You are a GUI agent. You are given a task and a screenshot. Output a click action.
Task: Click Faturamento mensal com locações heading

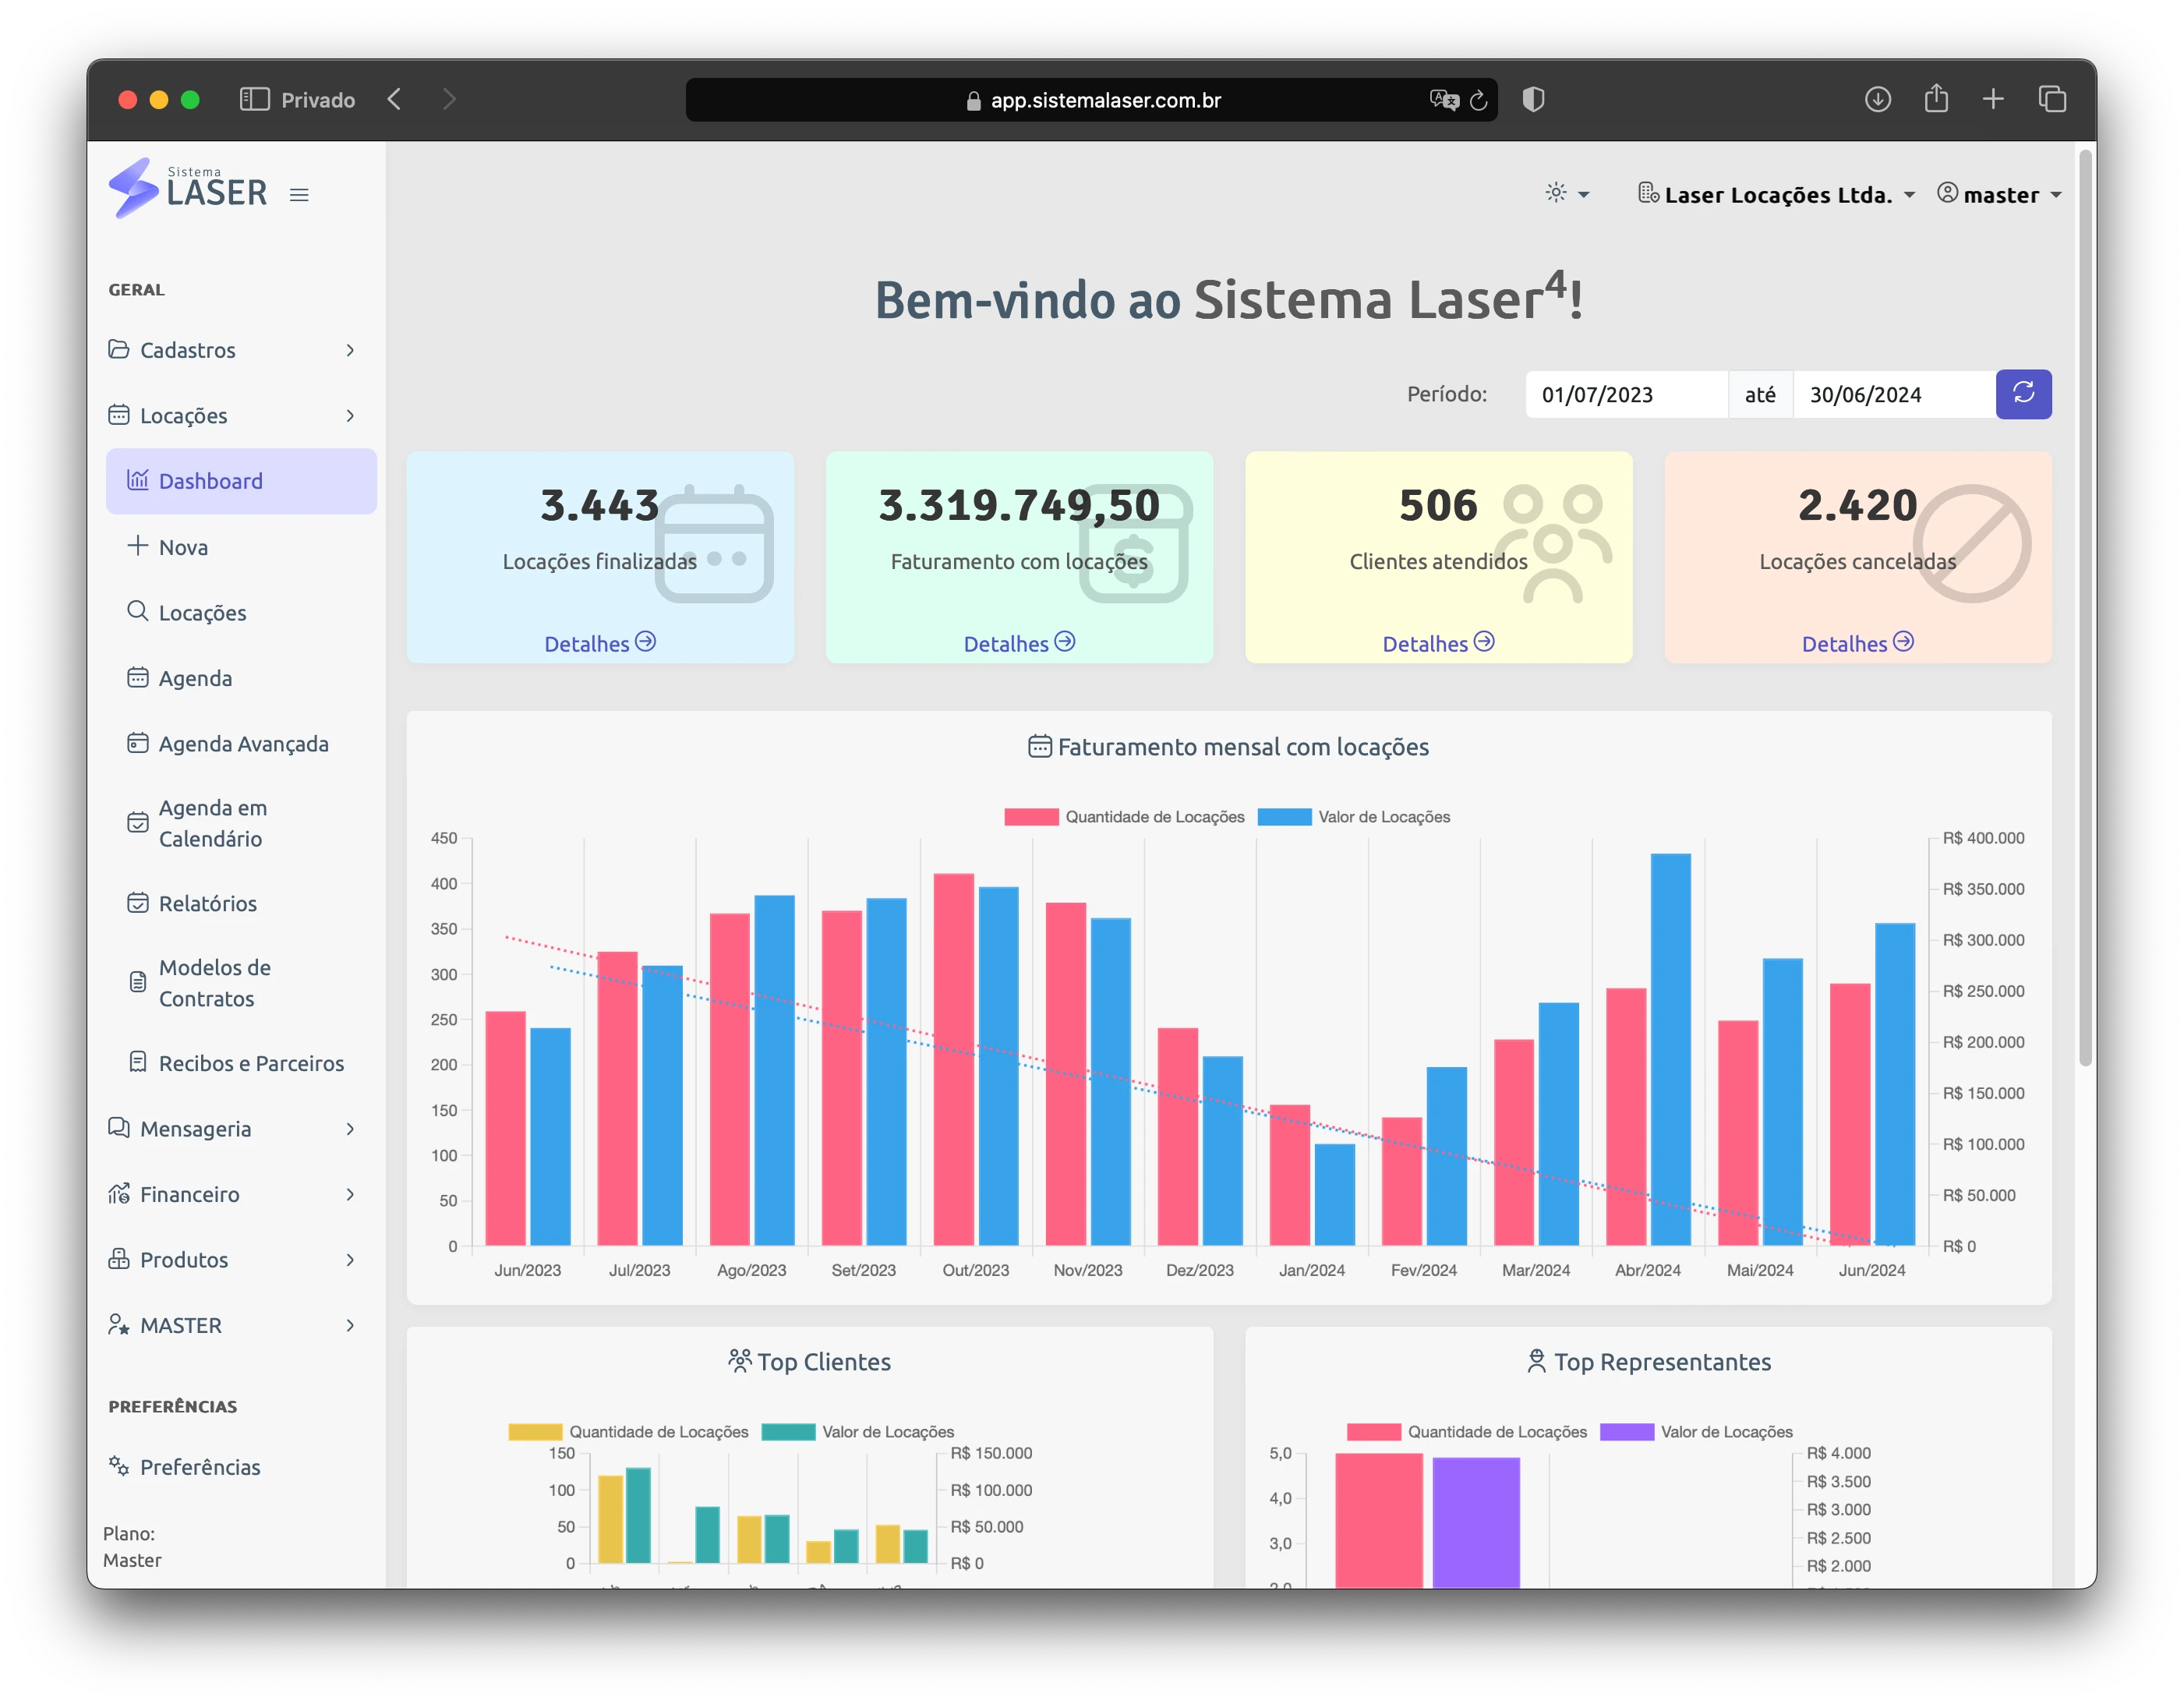click(1229, 747)
